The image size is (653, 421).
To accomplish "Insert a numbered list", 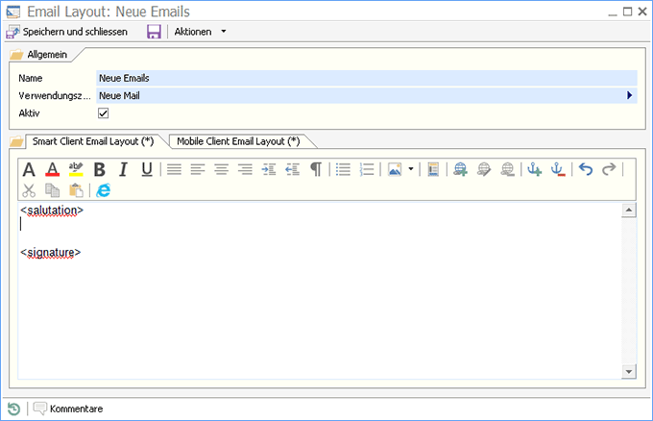I will (x=366, y=170).
